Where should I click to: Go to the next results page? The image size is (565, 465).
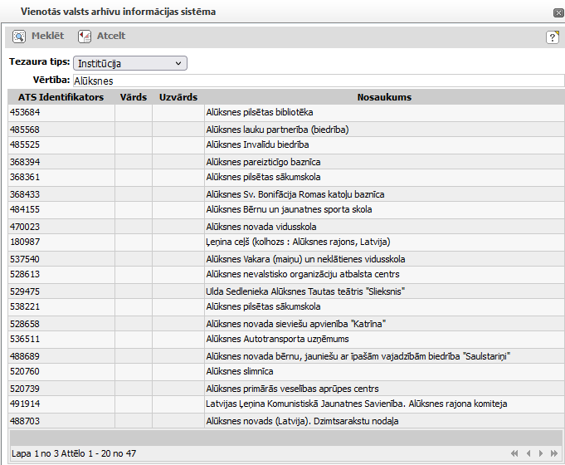click(x=542, y=453)
